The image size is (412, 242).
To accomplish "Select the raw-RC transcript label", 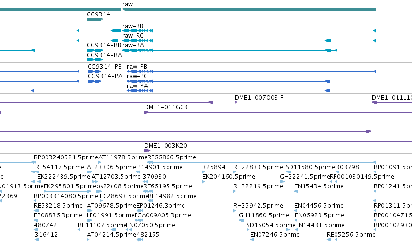I will 133,36.
